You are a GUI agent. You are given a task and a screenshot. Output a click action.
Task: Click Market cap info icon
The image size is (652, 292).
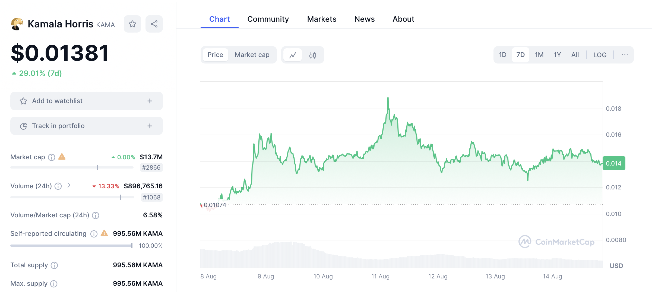coord(52,157)
